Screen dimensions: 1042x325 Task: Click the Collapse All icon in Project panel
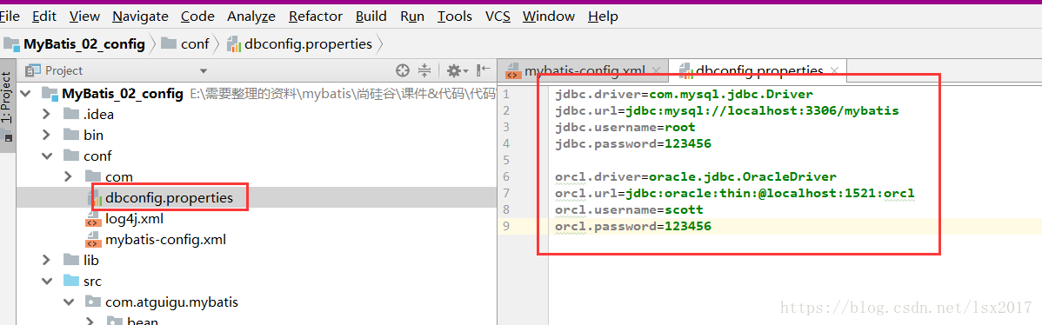(424, 70)
